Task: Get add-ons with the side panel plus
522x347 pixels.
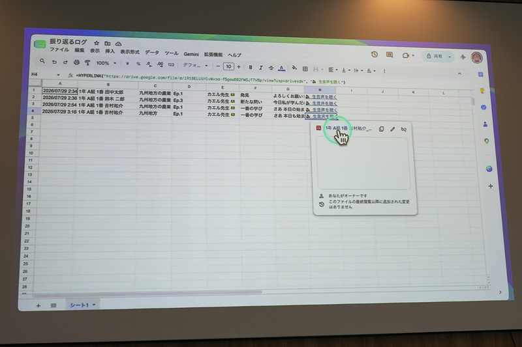Action: tap(491, 186)
